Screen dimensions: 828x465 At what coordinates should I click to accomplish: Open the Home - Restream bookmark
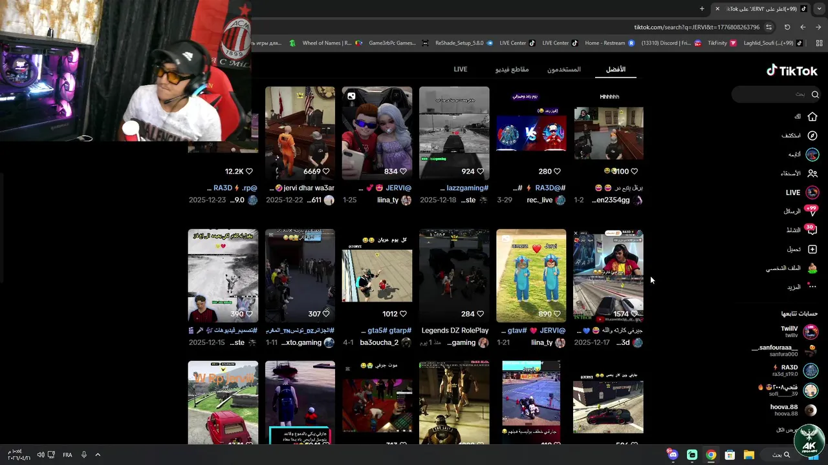[x=610, y=43]
